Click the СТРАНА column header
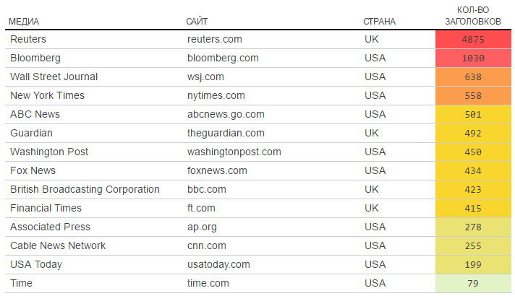 [379, 22]
